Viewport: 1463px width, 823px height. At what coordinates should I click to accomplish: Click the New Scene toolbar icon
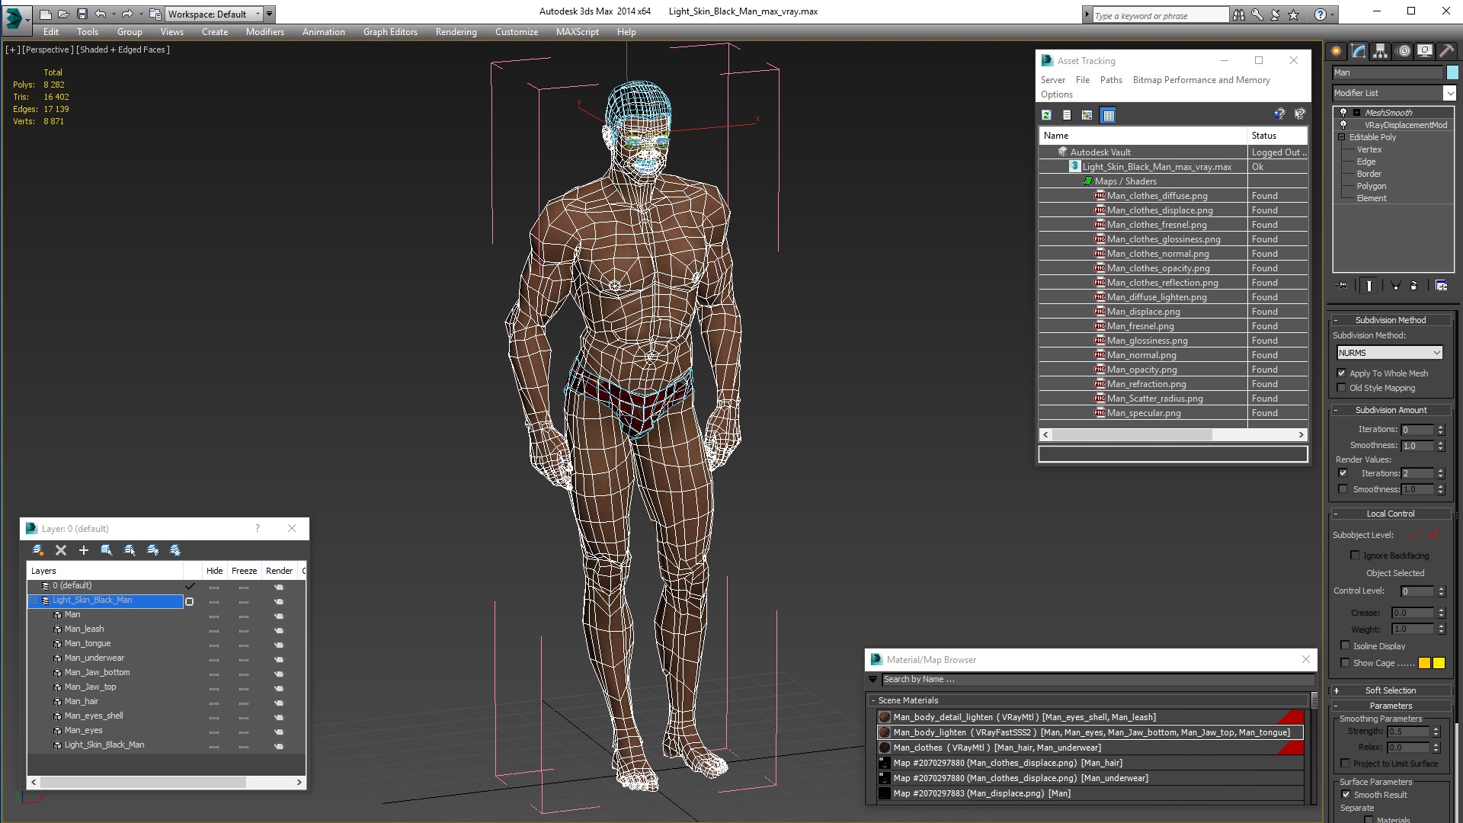tap(46, 14)
